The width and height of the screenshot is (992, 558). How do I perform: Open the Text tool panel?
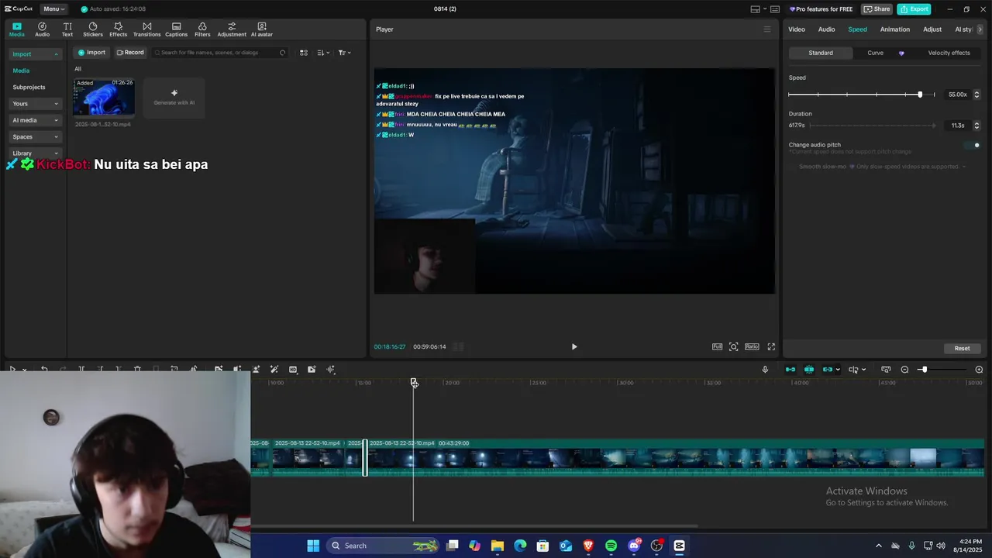click(67, 29)
